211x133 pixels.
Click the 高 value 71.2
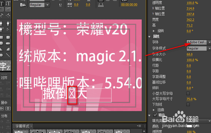pos(189,25)
